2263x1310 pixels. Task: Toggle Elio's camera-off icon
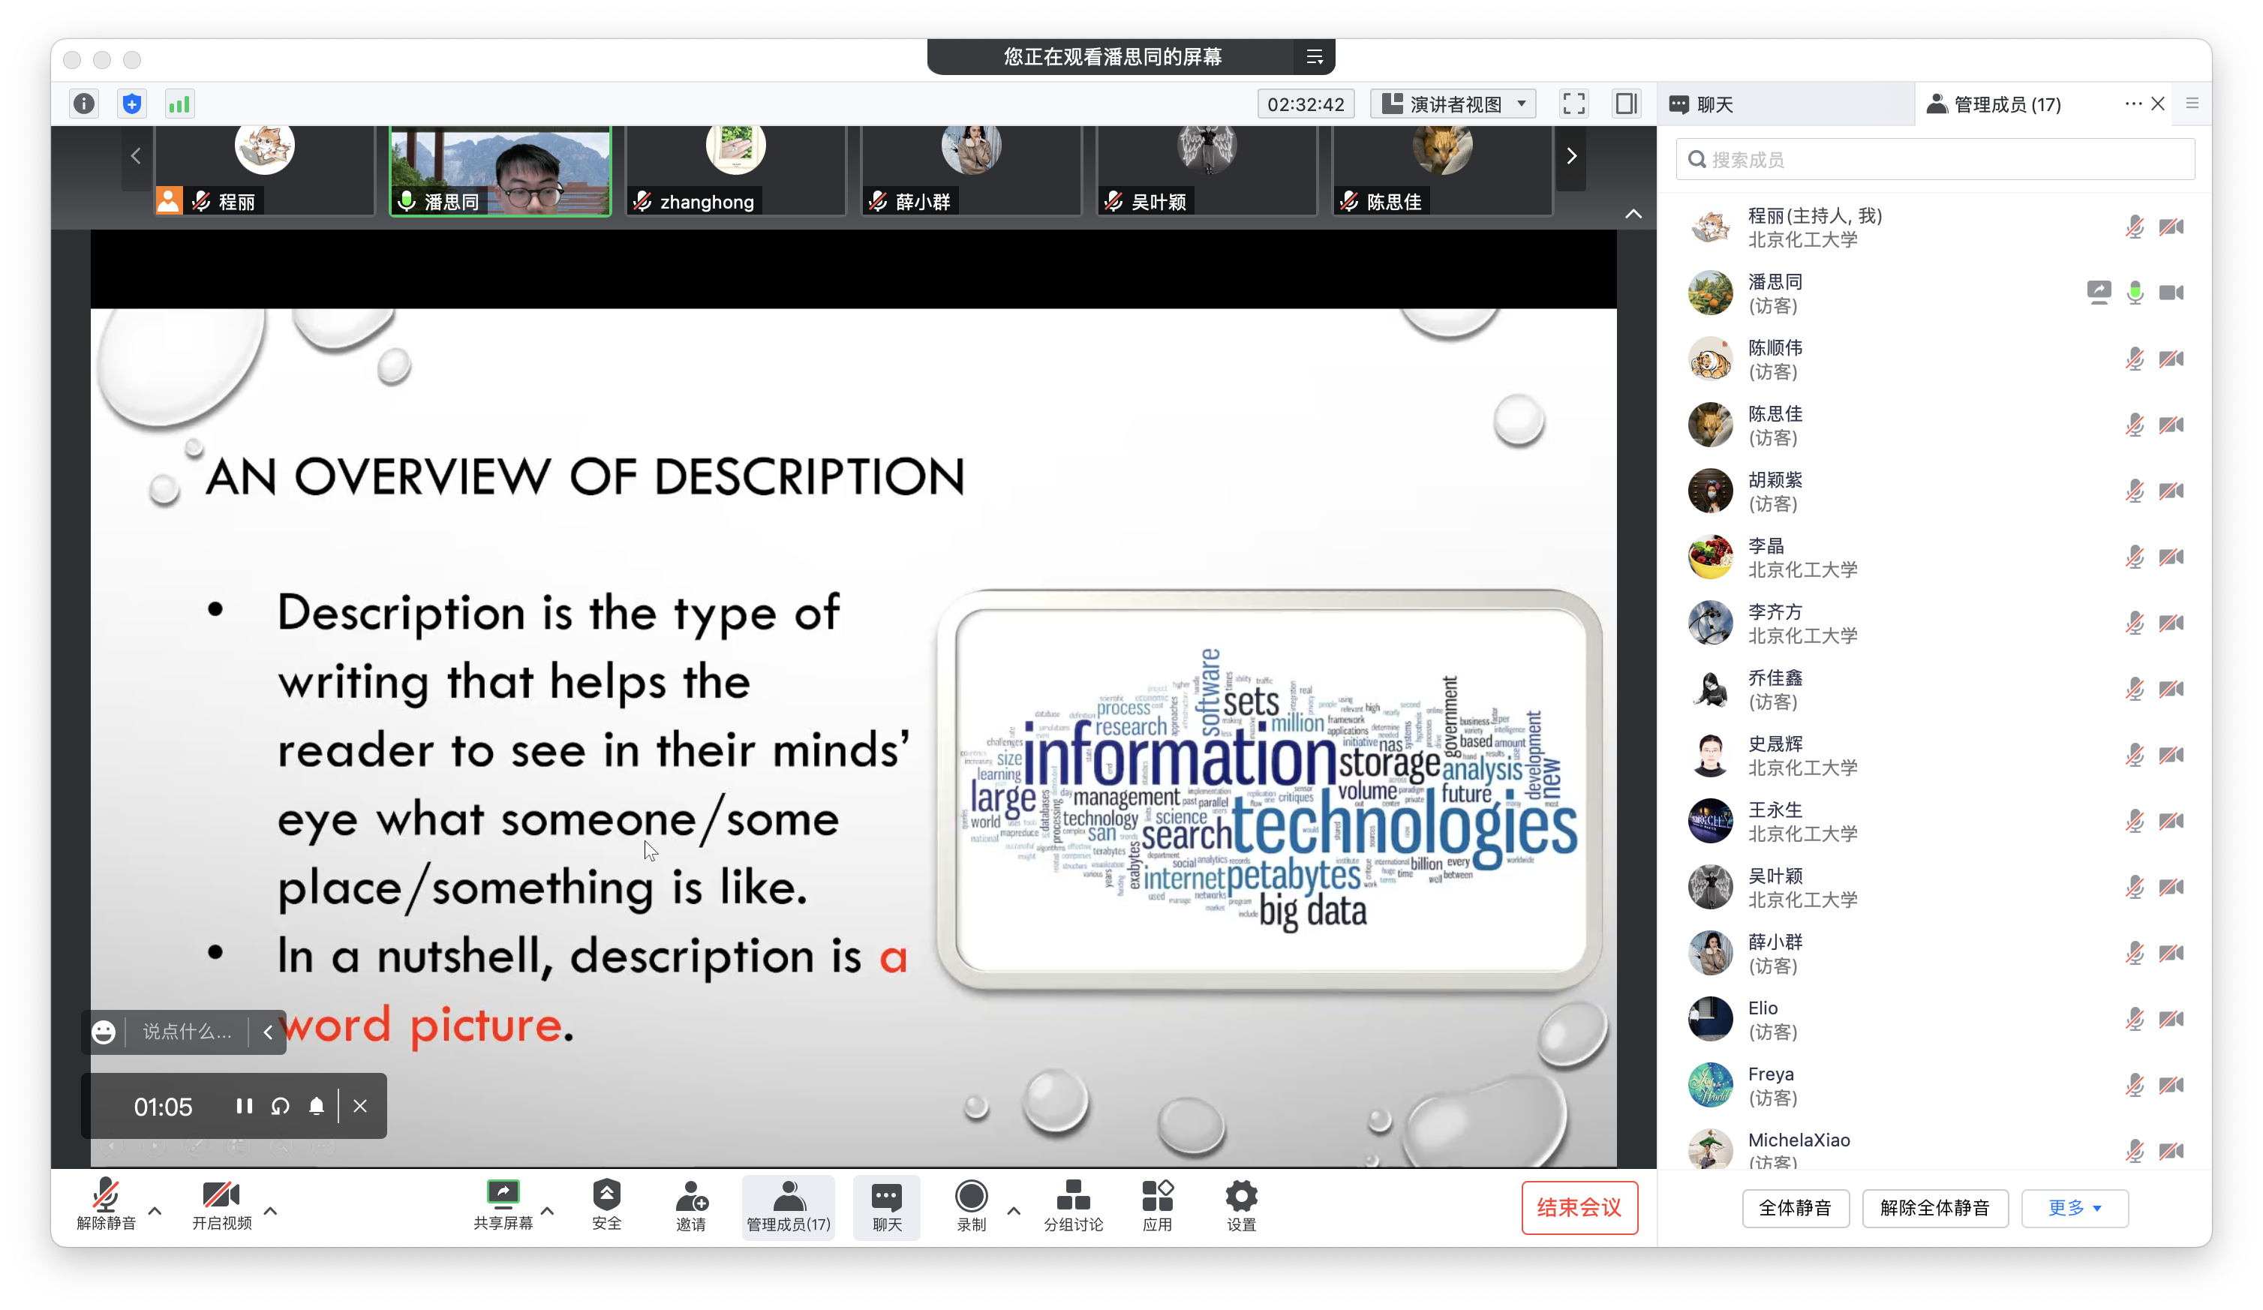point(2171,1019)
